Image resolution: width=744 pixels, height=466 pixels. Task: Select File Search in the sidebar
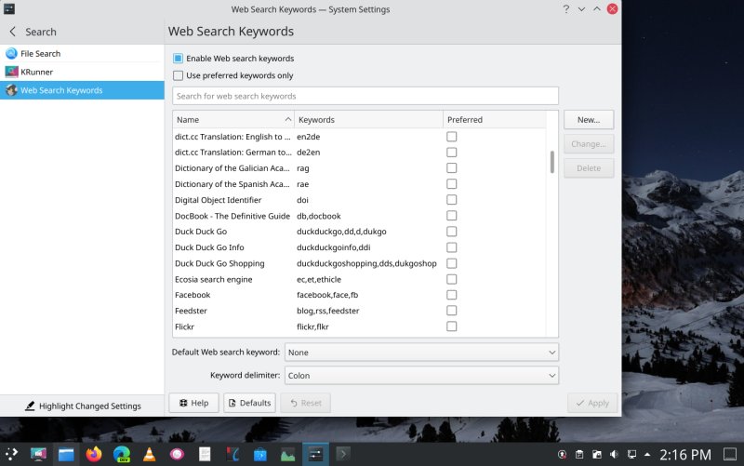82,54
